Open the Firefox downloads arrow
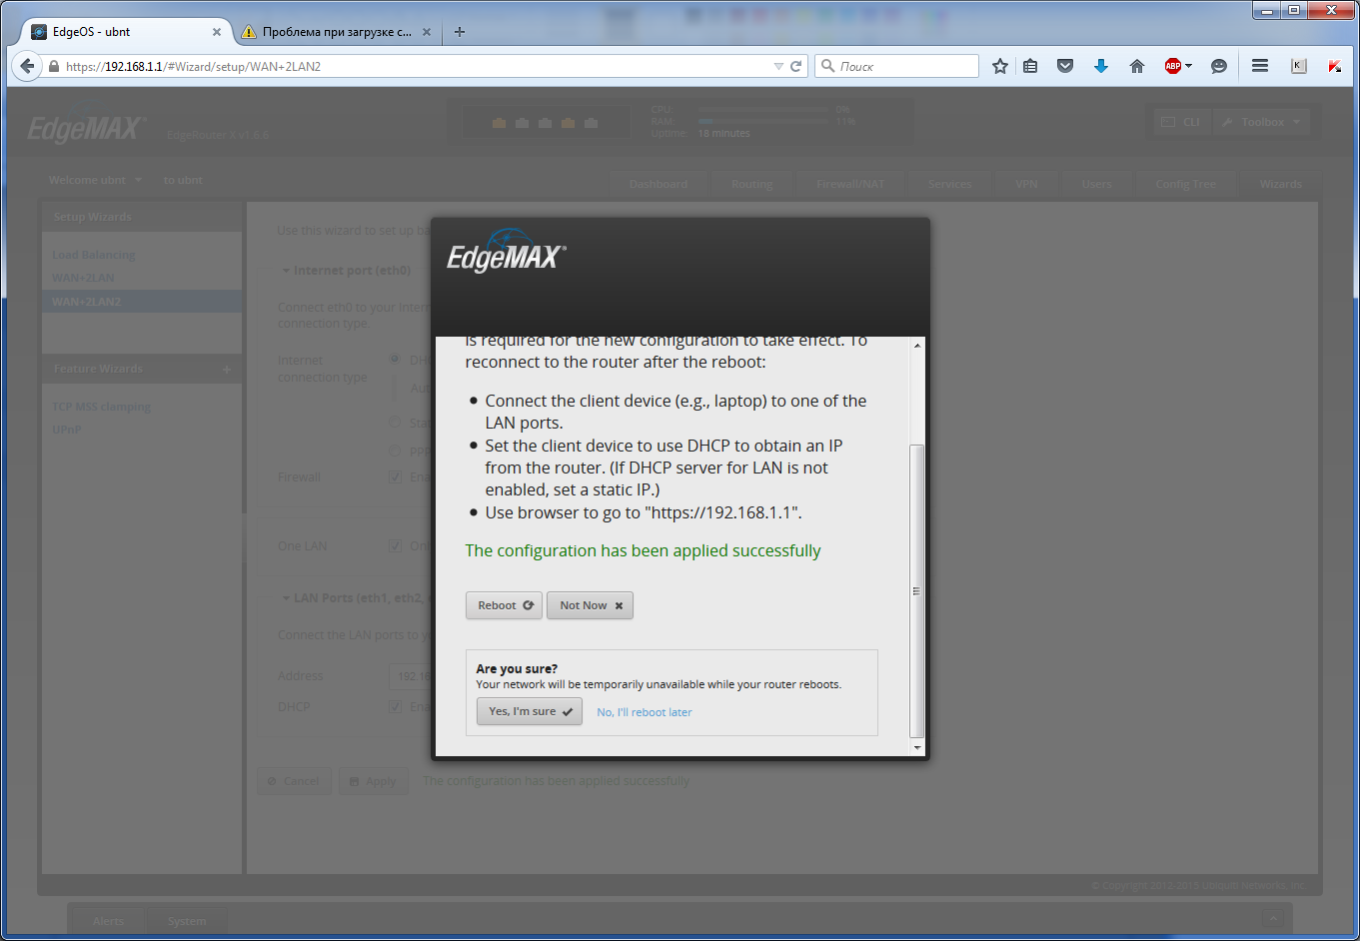The image size is (1360, 941). click(1101, 66)
